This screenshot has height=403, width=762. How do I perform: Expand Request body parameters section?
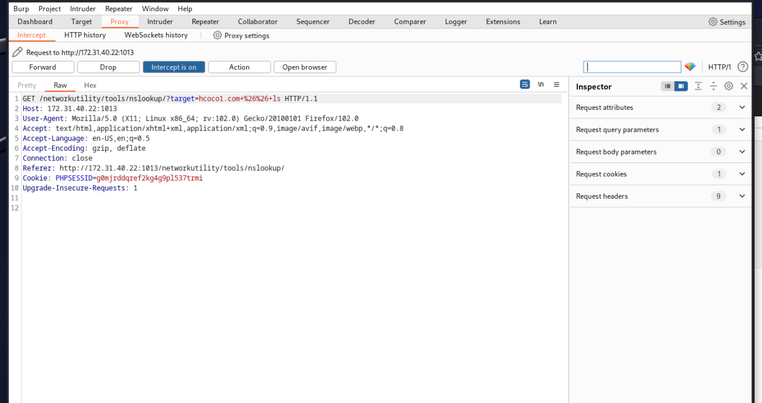pyautogui.click(x=661, y=152)
